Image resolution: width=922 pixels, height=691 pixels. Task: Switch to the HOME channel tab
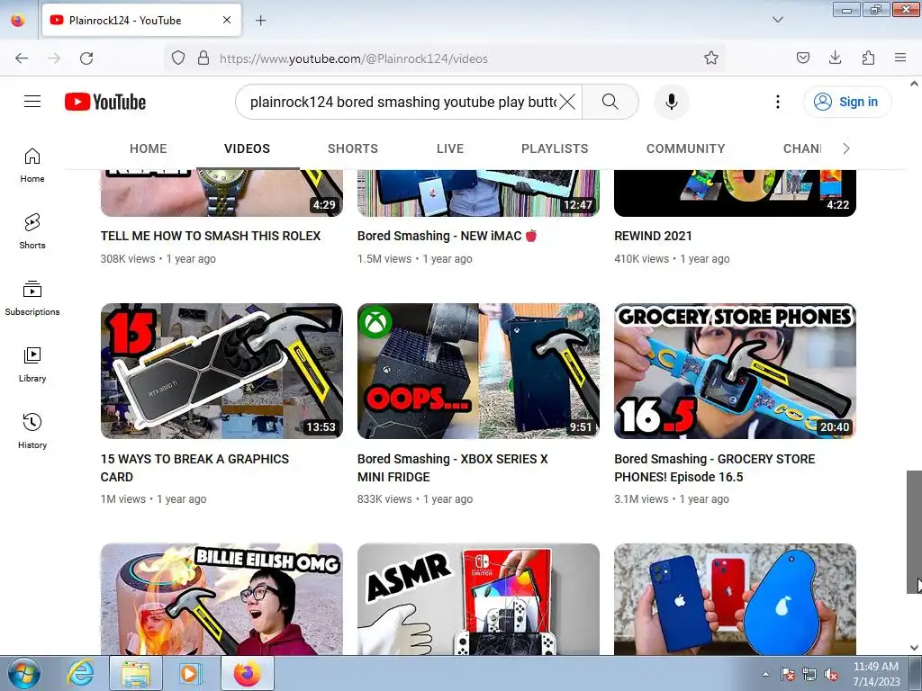point(149,148)
